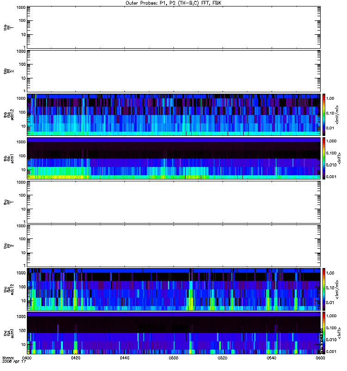The image size is (347, 371).
Task: Click inside the thc fbk edc12 spectrogram
Action: coord(173,289)
